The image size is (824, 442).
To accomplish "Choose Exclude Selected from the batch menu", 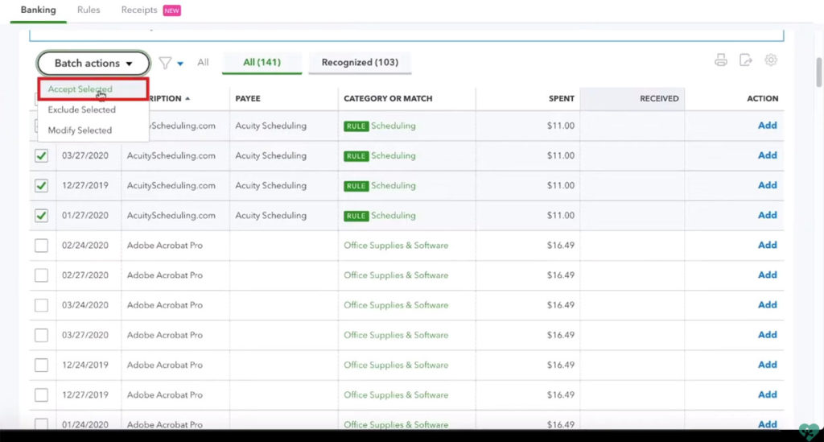I will click(81, 109).
